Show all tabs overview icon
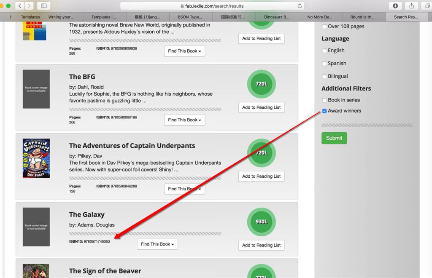 [x=427, y=6]
